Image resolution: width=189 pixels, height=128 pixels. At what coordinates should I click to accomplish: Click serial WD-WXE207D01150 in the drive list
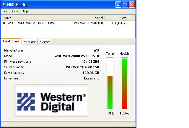click(88, 23)
